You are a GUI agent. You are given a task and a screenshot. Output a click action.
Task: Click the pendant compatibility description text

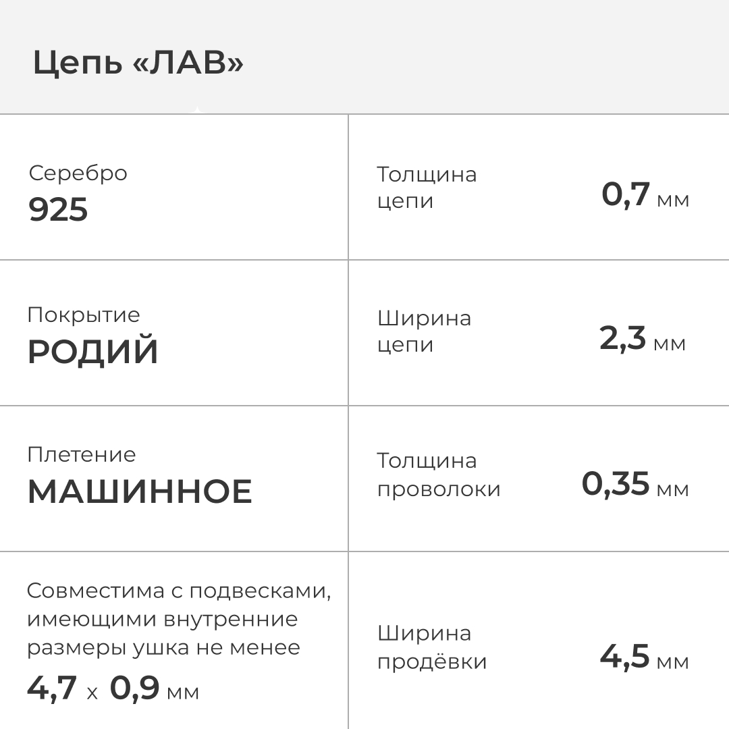point(179,619)
